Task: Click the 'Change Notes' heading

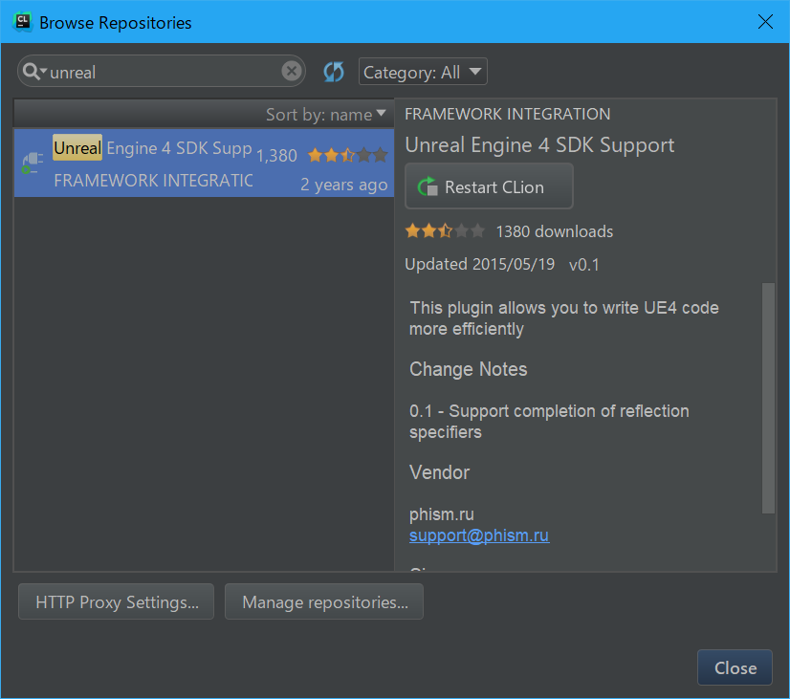Action: (x=468, y=369)
